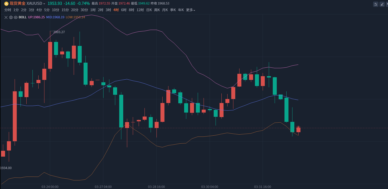Screen dimensions: 388x189
Task: Click the percent change -0.74%
Action: coord(83,3)
